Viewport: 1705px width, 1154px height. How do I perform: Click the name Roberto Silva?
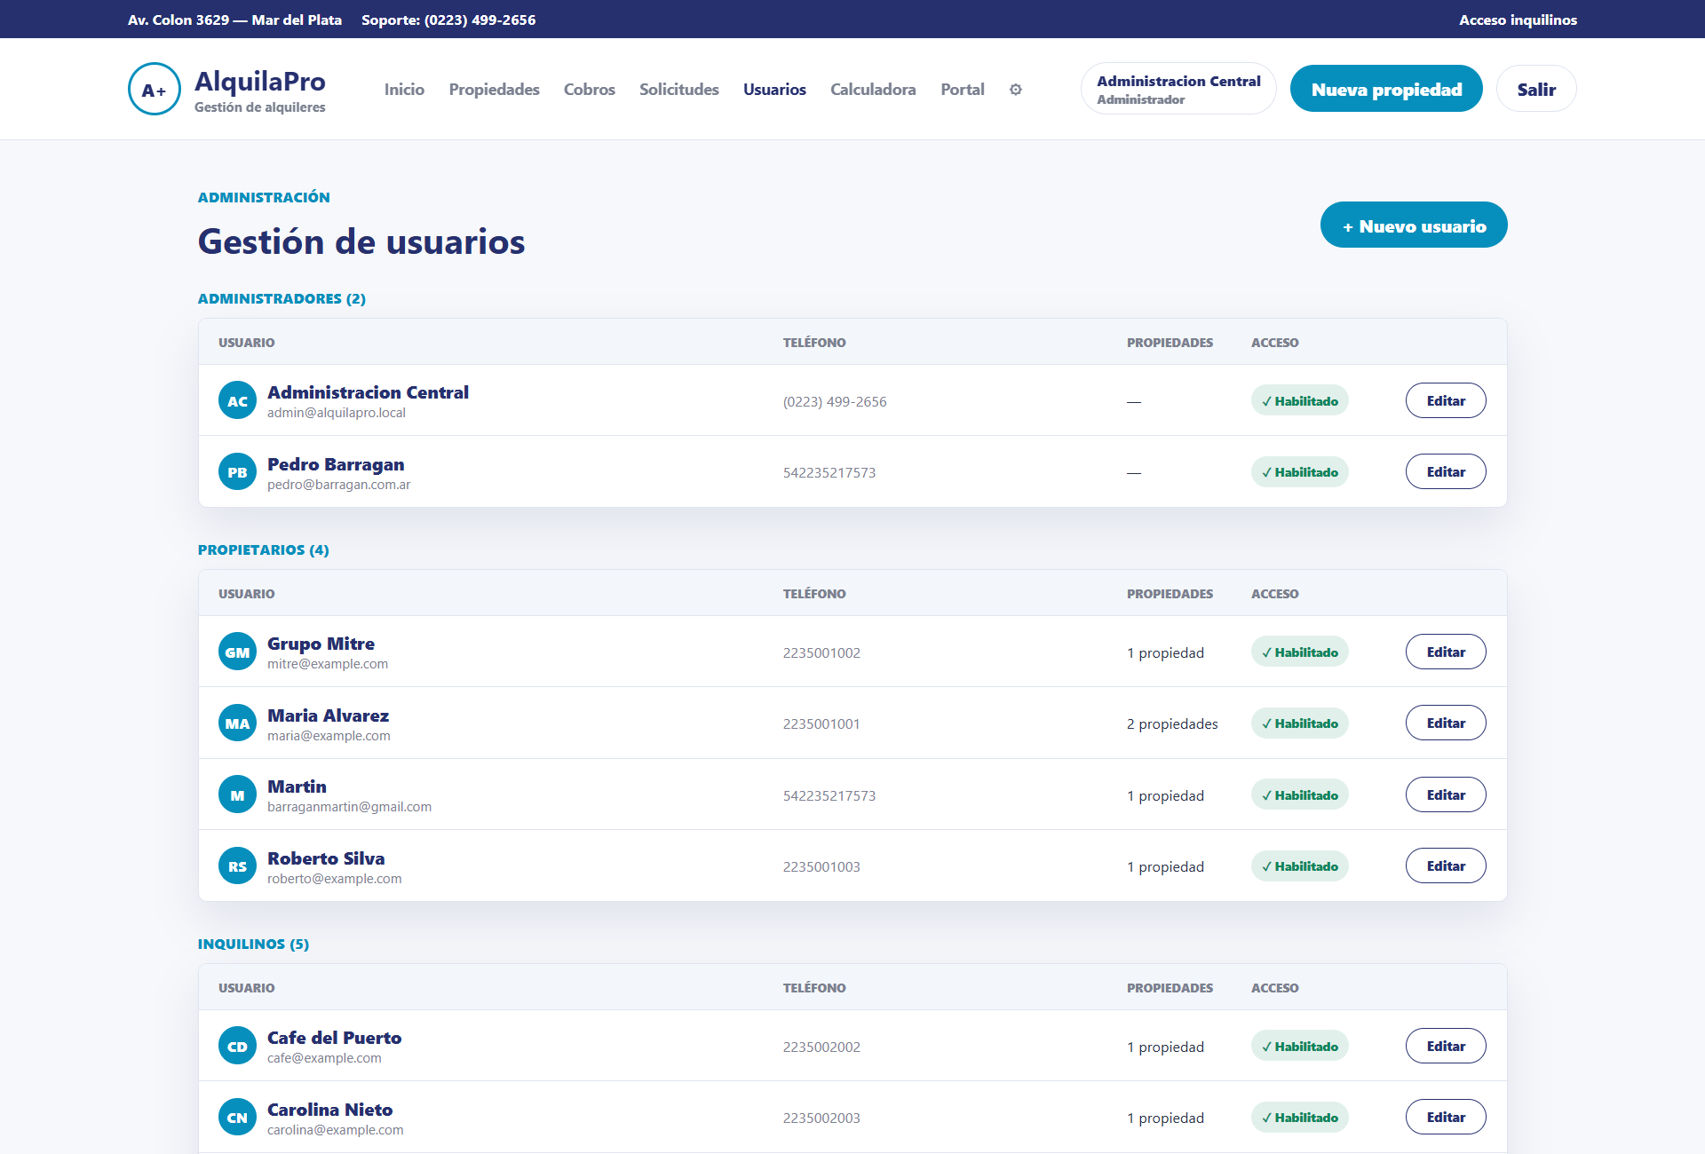(x=326, y=858)
